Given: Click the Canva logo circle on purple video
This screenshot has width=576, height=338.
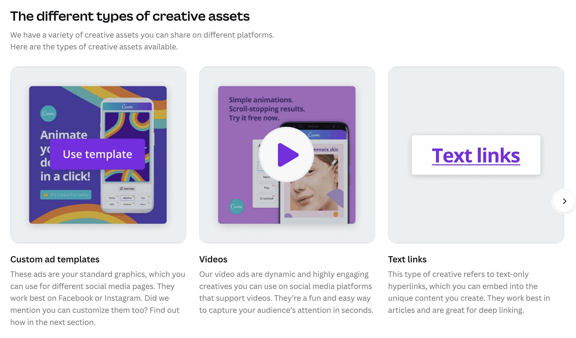Looking at the screenshot, I should point(236,206).
